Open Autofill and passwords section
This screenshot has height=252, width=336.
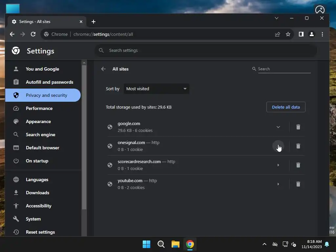49,82
